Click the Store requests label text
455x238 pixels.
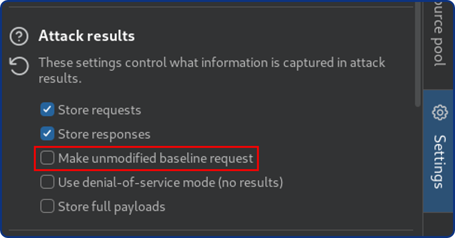(x=99, y=110)
